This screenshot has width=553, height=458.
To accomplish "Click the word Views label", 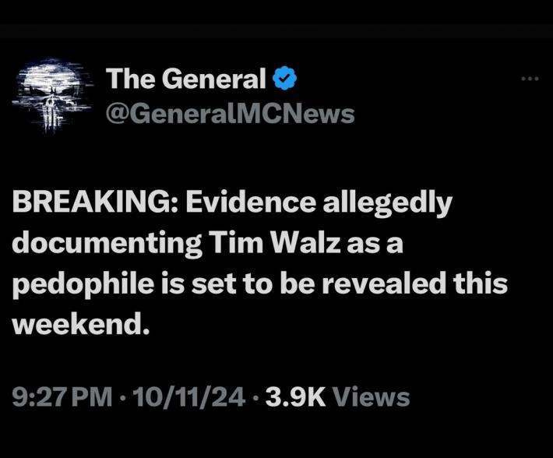I will (x=372, y=397).
